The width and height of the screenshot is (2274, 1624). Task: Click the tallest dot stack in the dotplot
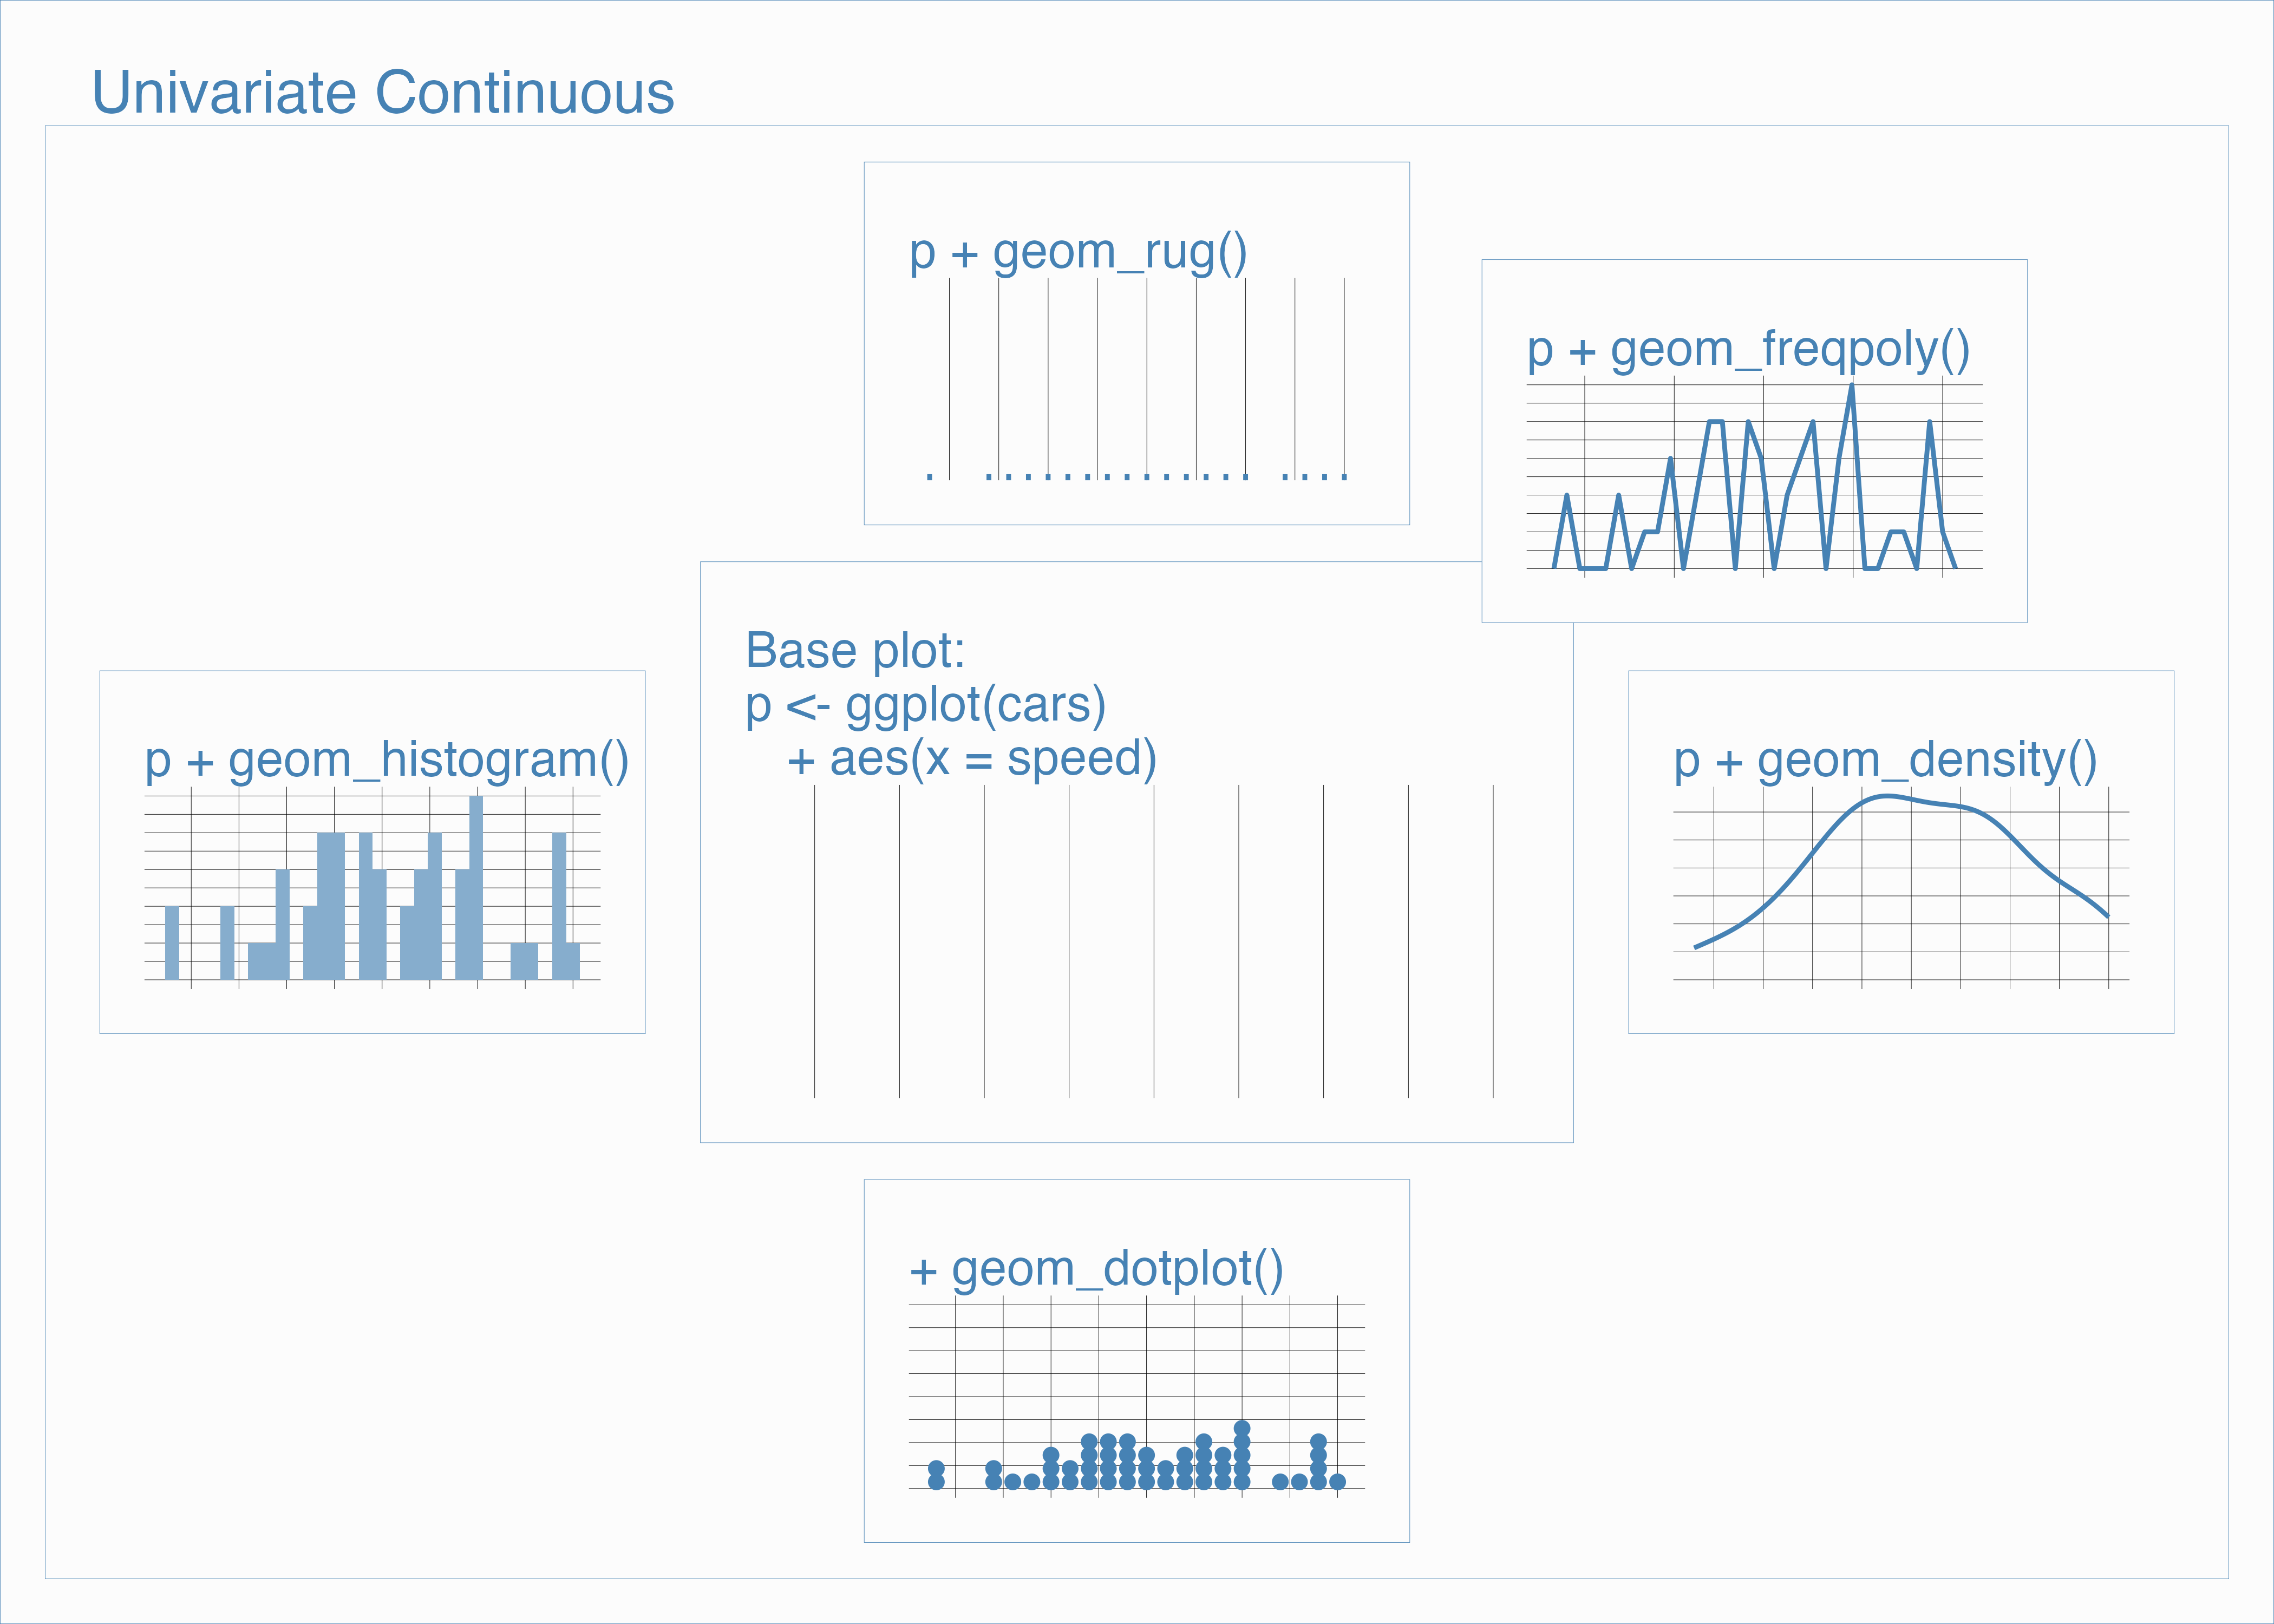pyautogui.click(x=1242, y=1455)
